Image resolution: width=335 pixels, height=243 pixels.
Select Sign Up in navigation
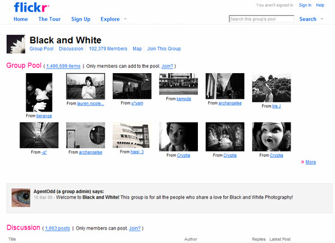(81, 19)
